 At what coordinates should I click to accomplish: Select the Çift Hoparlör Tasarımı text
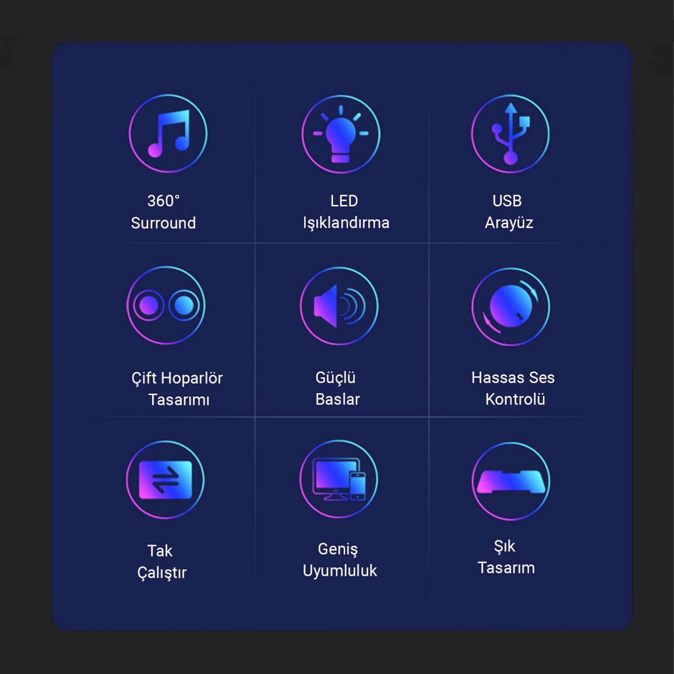point(177,389)
